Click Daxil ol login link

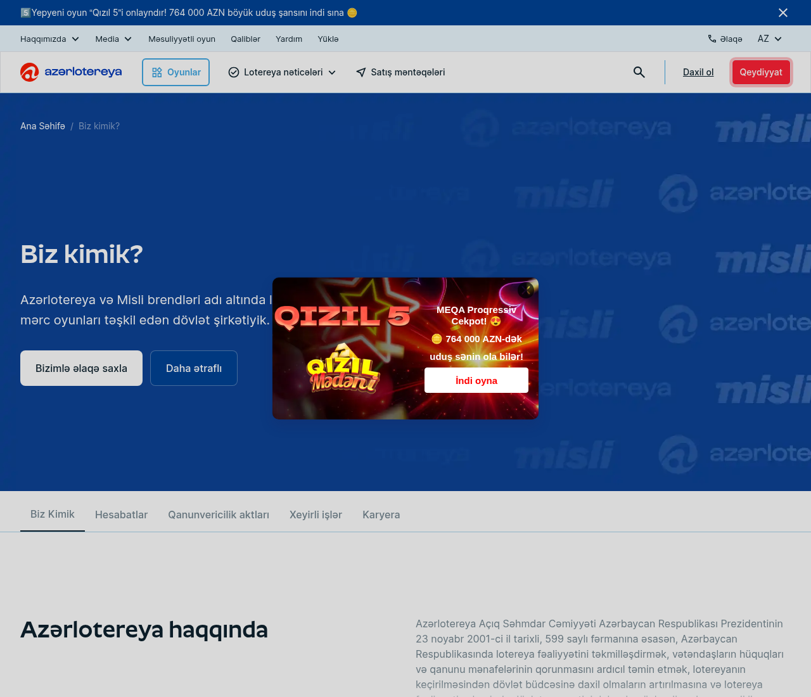coord(698,72)
